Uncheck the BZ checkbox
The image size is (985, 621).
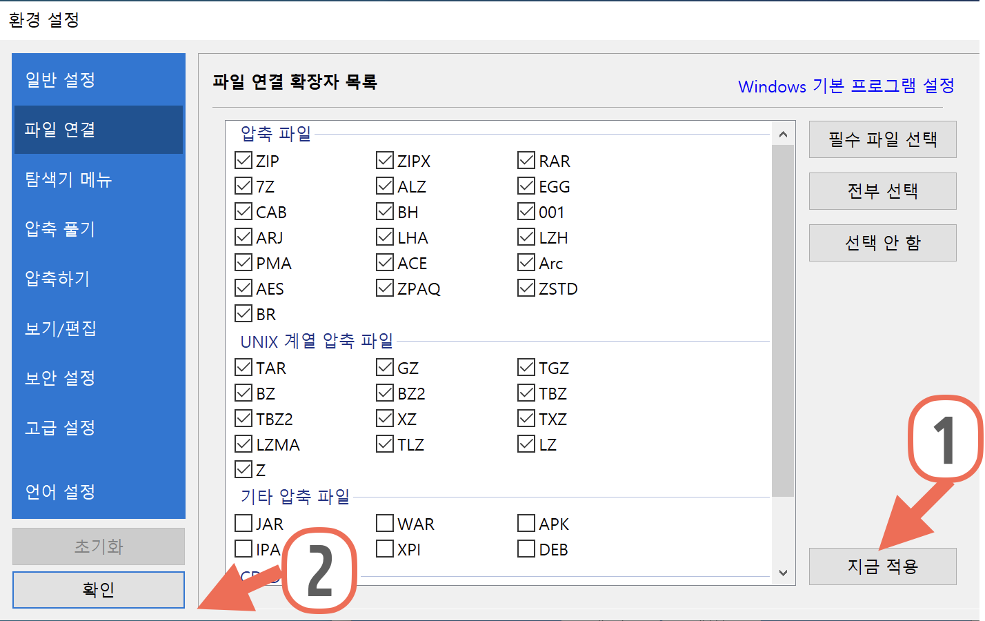click(243, 393)
